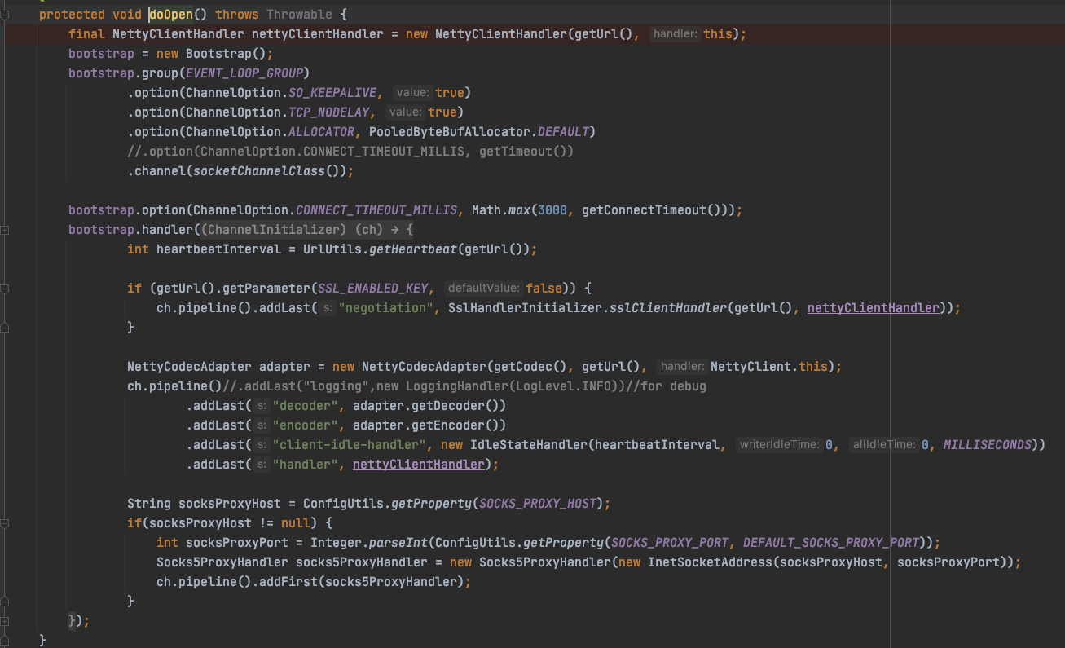
Task: Click the Throwable type in method signature
Action: click(299, 15)
